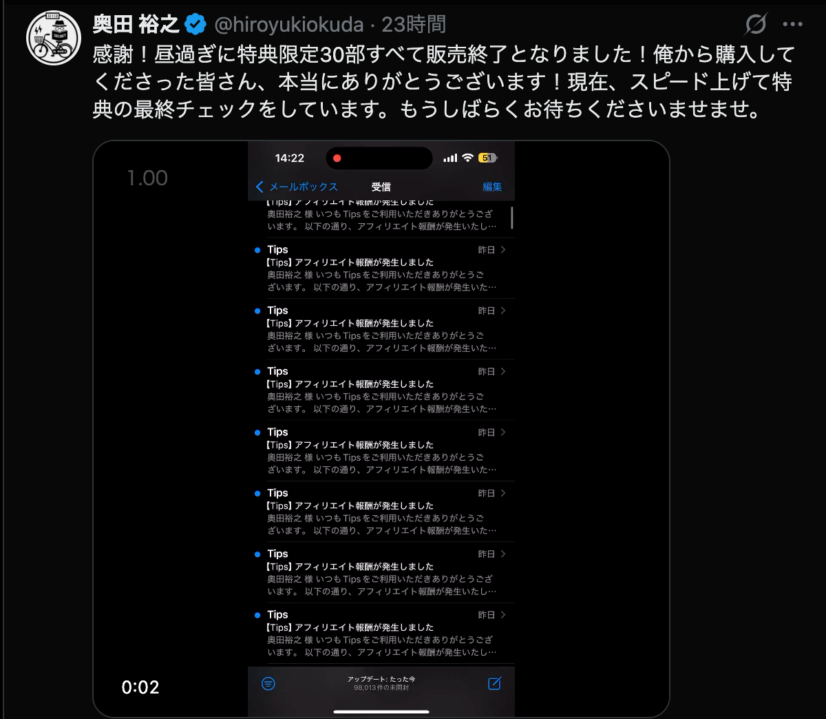Viewport: 826px width, 719px height.
Task: Expand the first full Tips email chevron
Action: tap(503, 249)
